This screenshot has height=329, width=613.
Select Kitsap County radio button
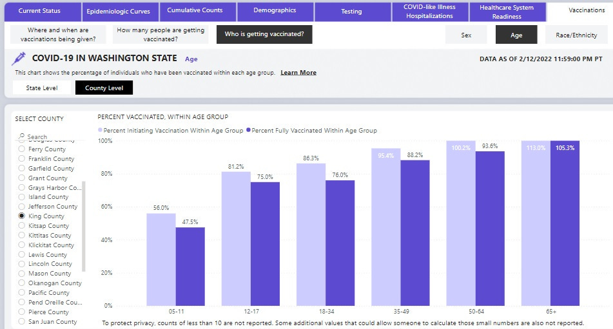[21, 225]
